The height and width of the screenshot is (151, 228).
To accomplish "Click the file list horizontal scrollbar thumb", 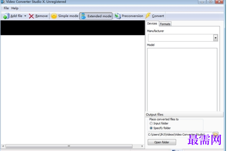I will click(69, 146).
